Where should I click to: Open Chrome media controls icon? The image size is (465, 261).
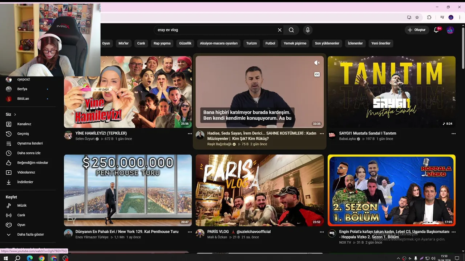(x=442, y=17)
